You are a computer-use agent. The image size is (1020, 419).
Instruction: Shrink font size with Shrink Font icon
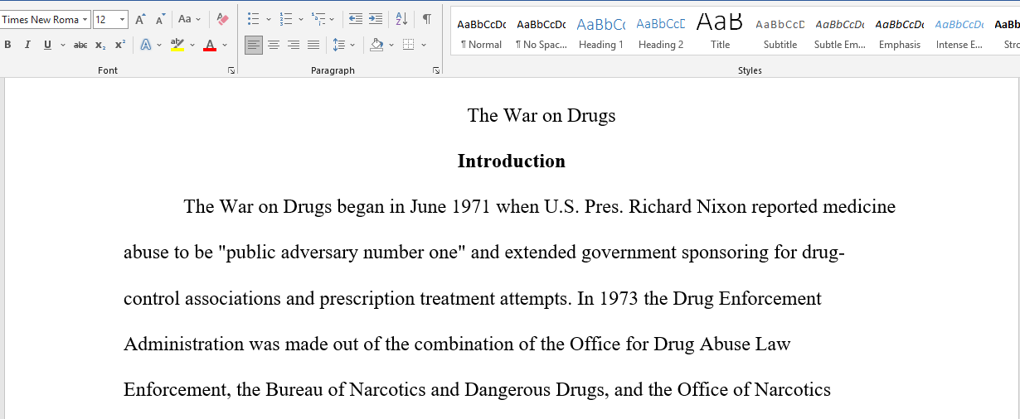coord(160,19)
